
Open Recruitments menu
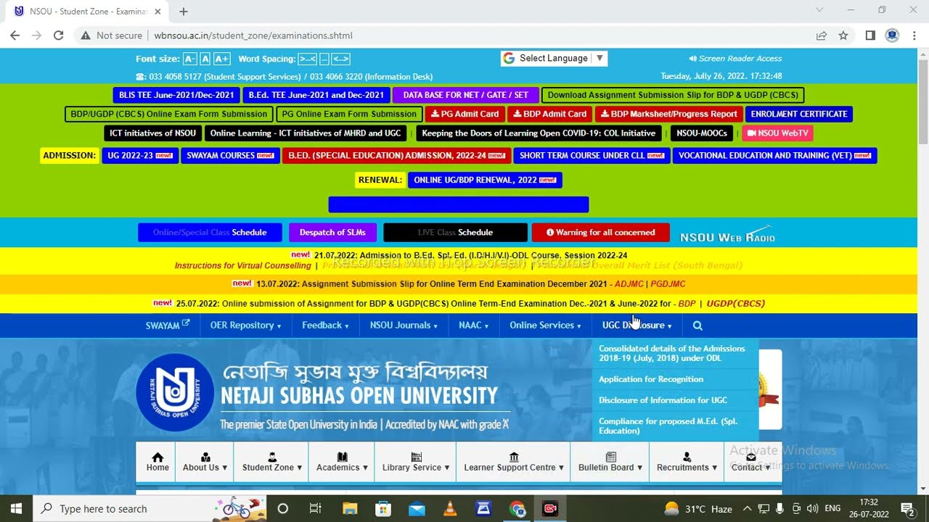click(687, 462)
